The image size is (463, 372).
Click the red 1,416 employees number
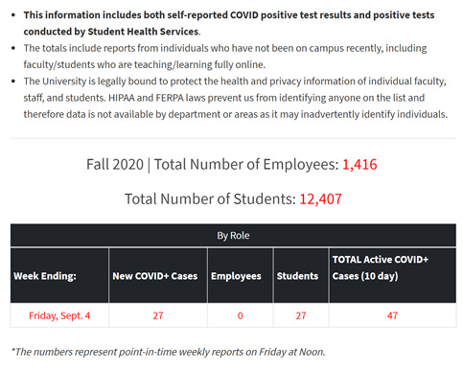click(x=359, y=164)
